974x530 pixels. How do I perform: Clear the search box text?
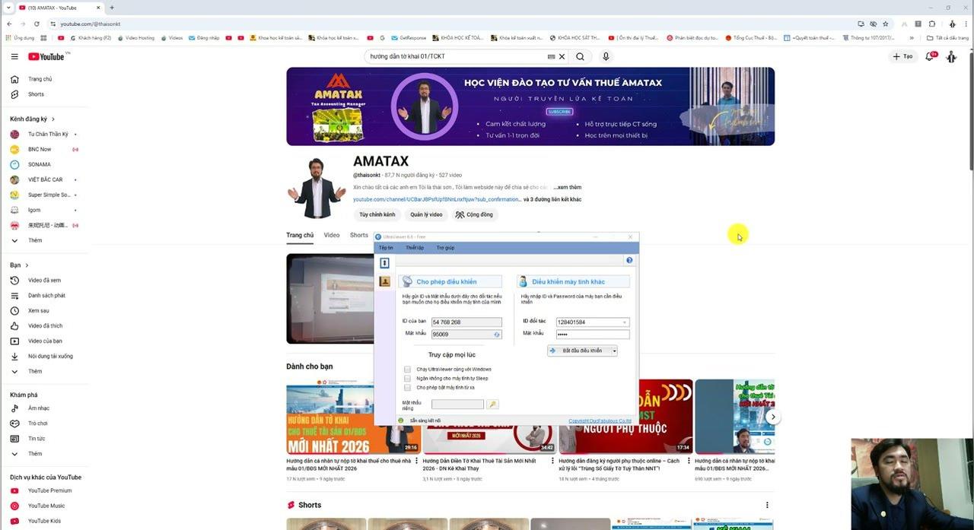tap(562, 56)
